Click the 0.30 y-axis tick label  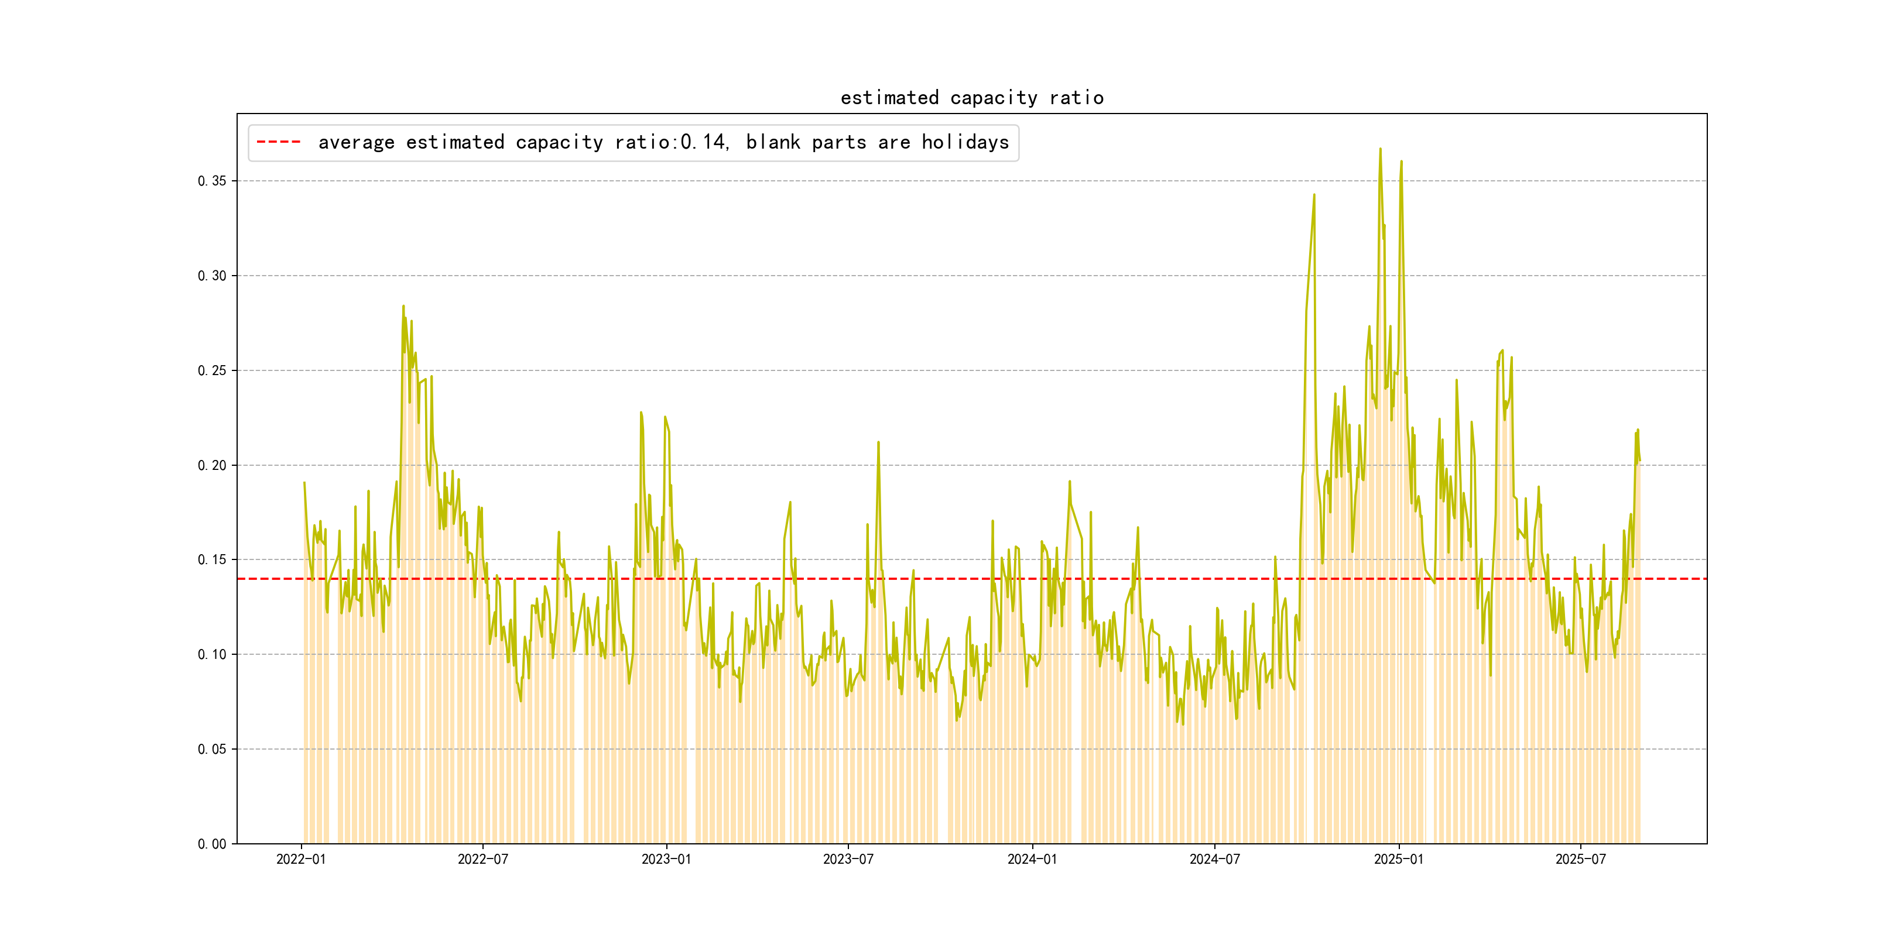(x=211, y=276)
